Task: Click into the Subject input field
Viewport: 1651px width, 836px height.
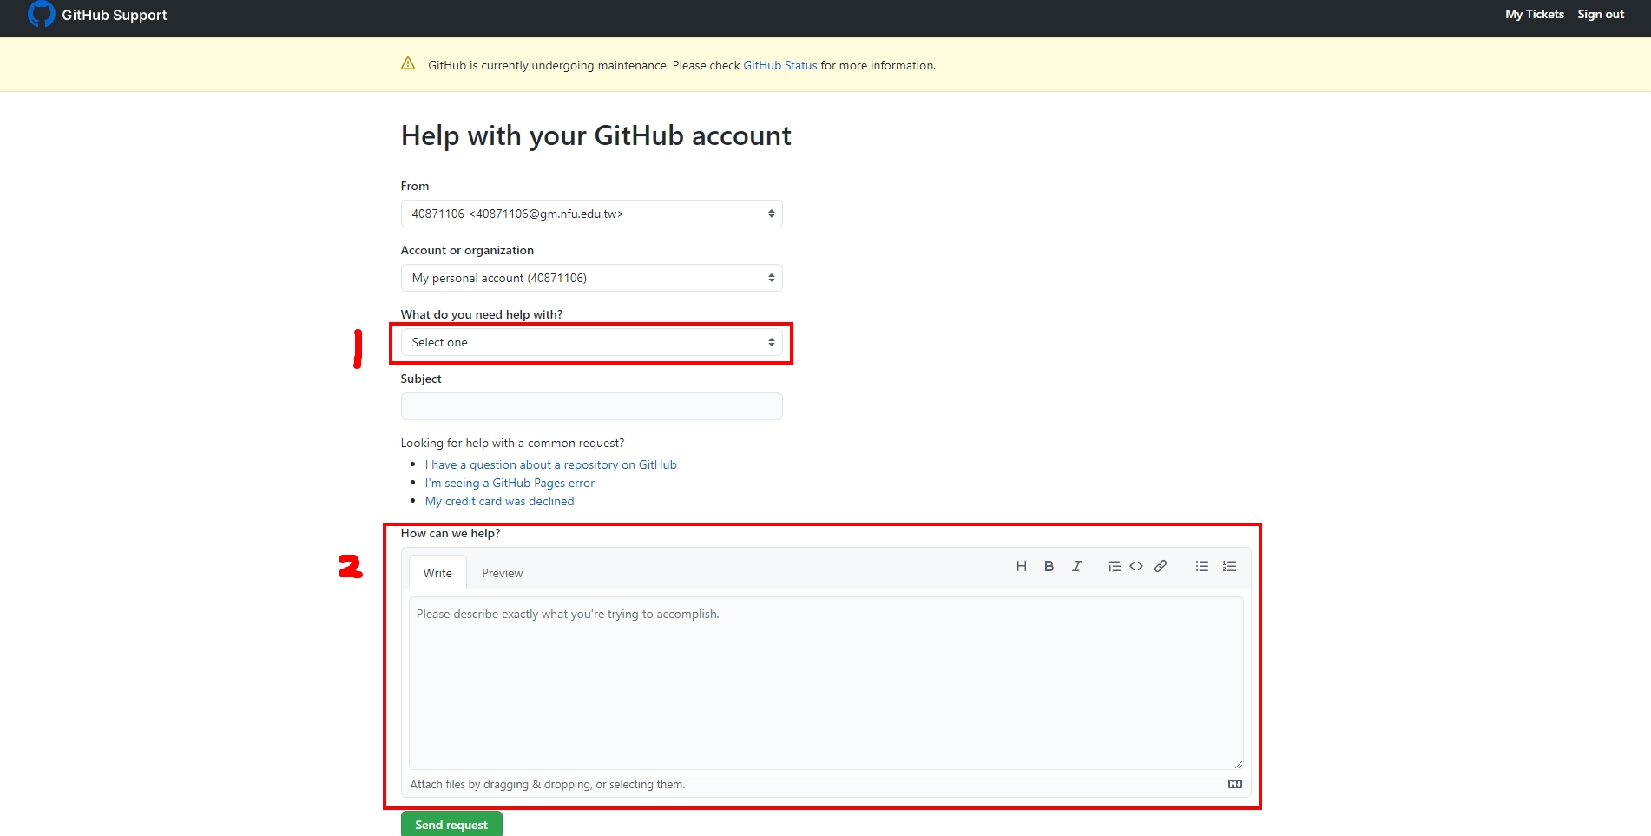Action: coord(591,406)
